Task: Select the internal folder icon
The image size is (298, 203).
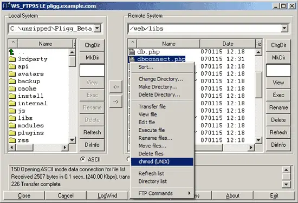Action: 12,104
